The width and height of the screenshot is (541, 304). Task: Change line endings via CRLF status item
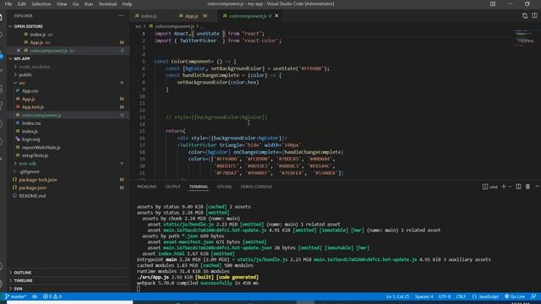click(461, 296)
